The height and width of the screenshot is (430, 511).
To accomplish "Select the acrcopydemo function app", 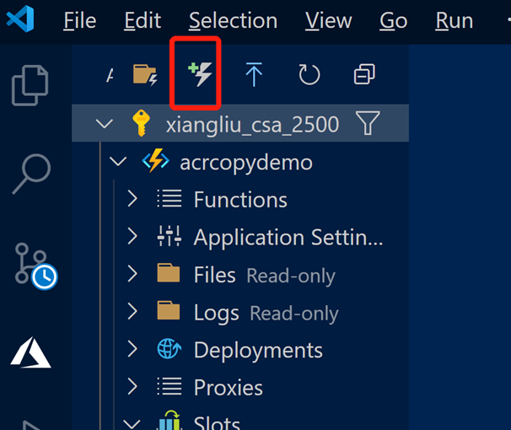I will pos(240,161).
